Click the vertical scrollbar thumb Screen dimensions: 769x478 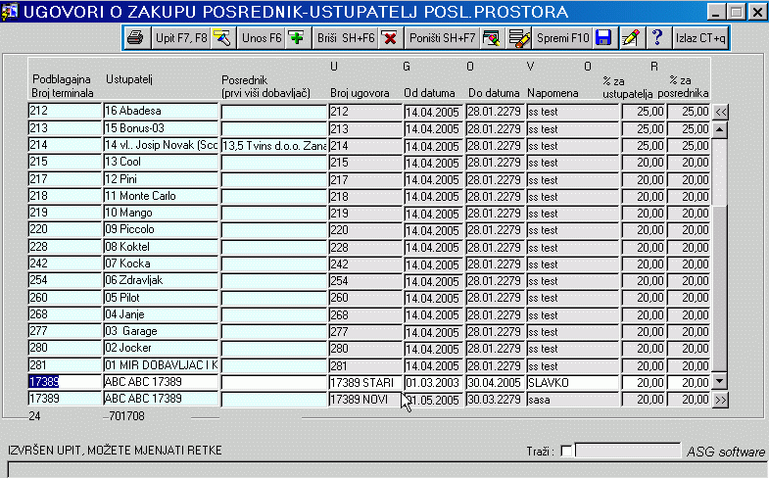pyautogui.click(x=719, y=289)
